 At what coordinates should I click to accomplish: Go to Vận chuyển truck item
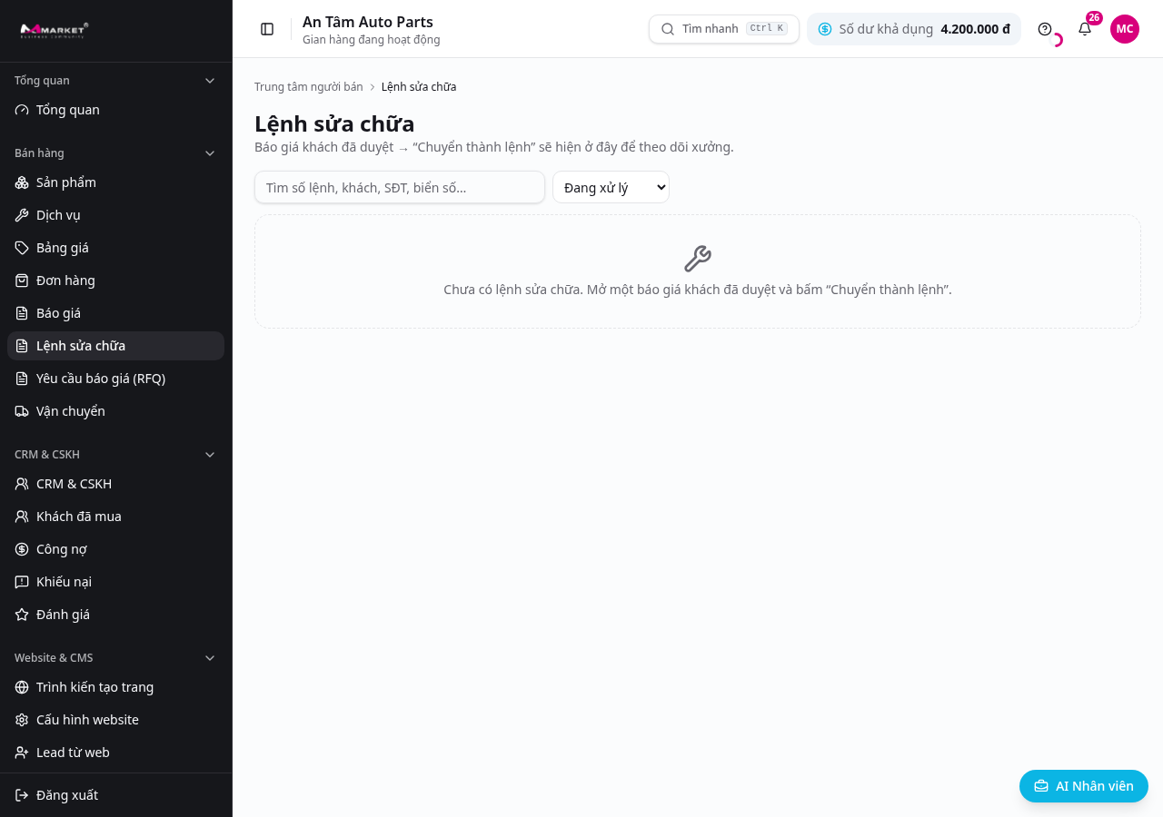coord(115,411)
